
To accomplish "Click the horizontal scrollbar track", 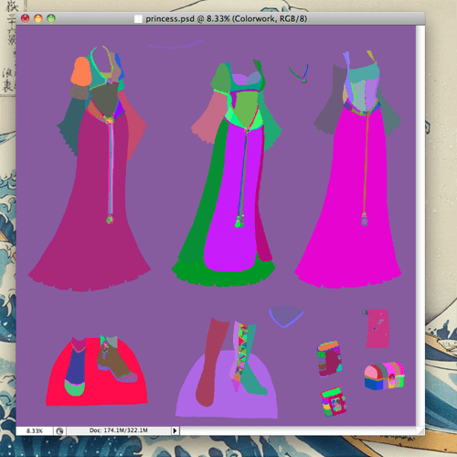I will (x=298, y=430).
